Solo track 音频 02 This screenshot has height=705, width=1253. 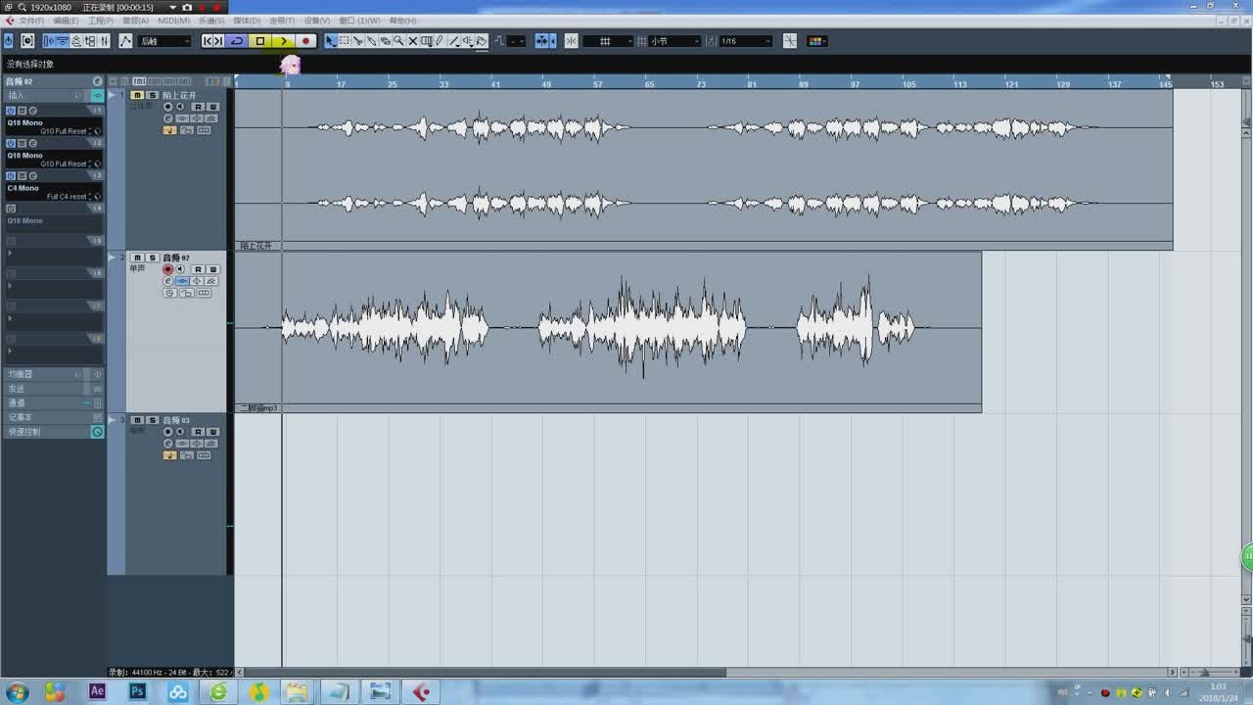coord(152,258)
